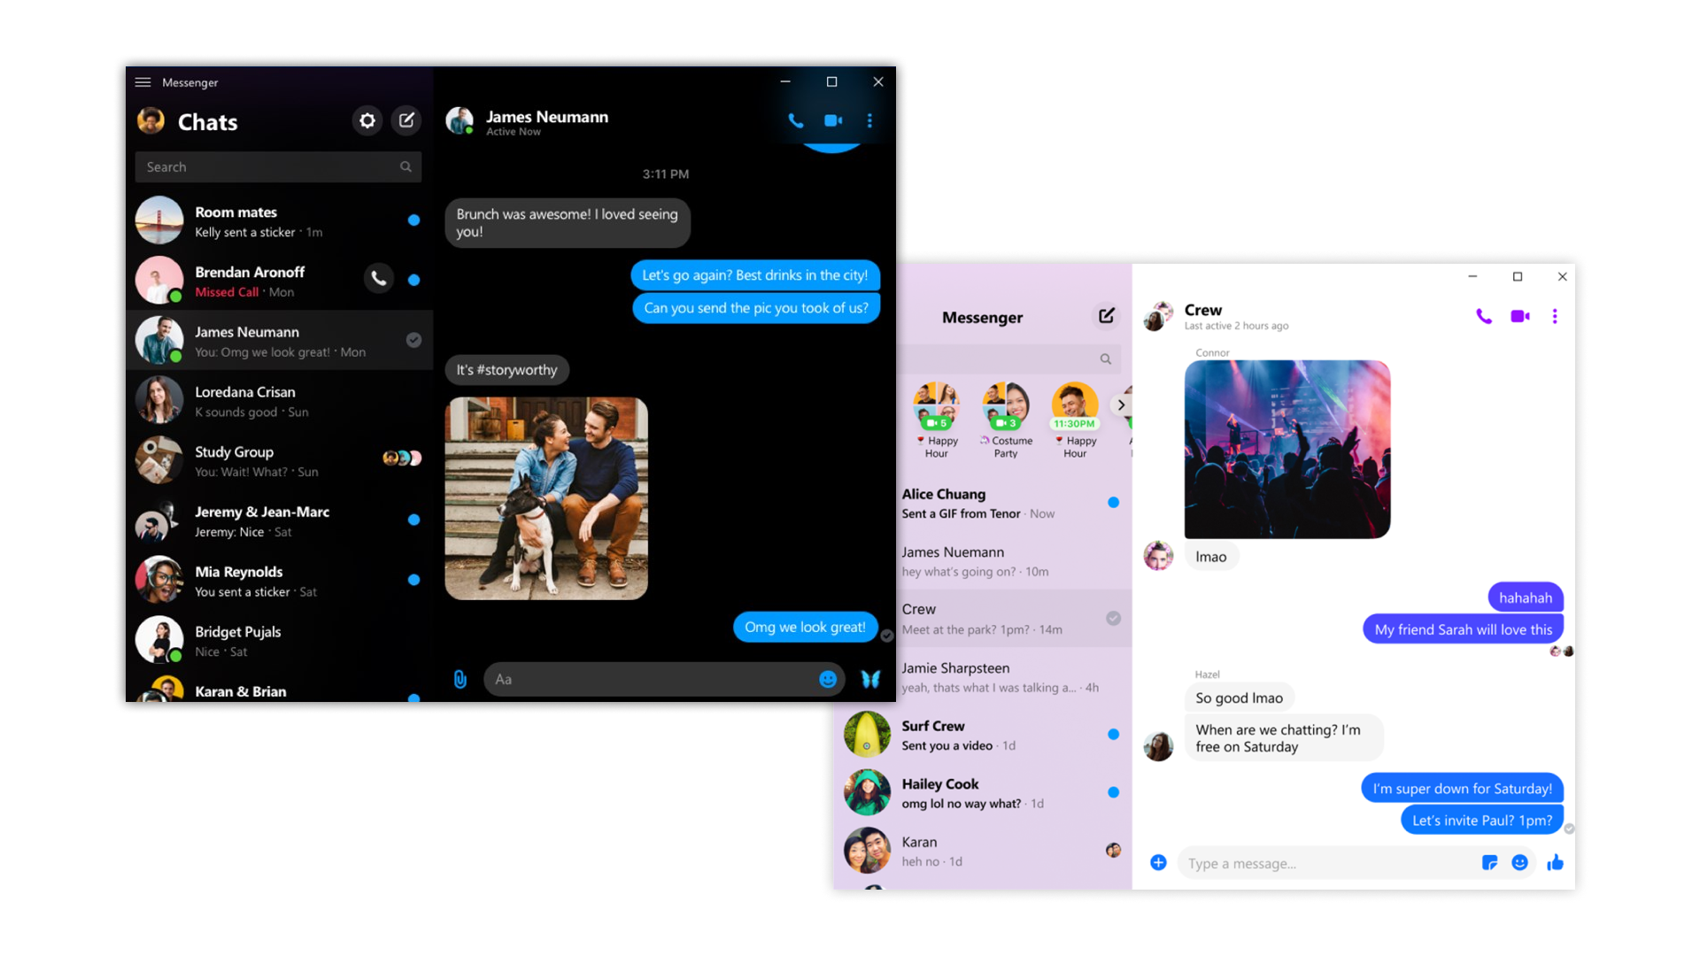Image resolution: width=1700 pixels, height=956 pixels.
Task: Show more rooms with right chevron
Action: click(x=1121, y=405)
